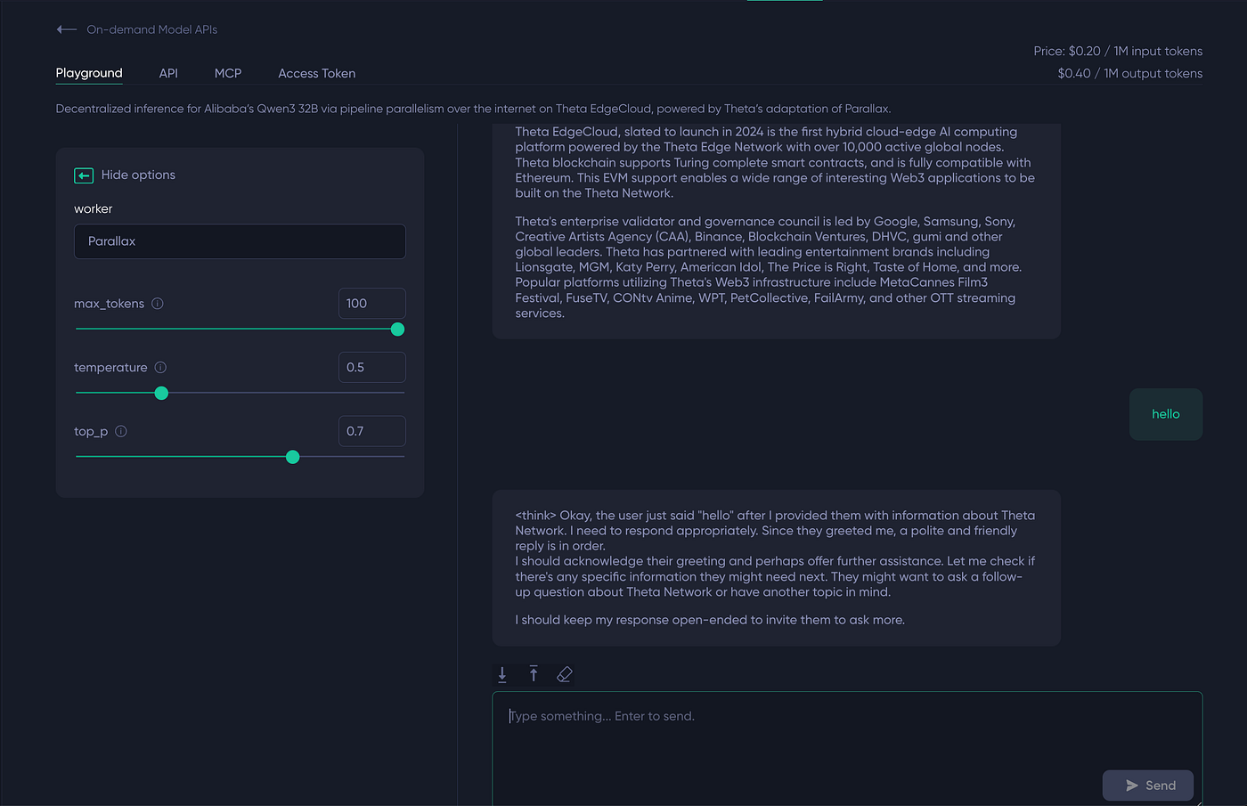Send the message with the Send button
The image size is (1247, 806).
(1148, 786)
